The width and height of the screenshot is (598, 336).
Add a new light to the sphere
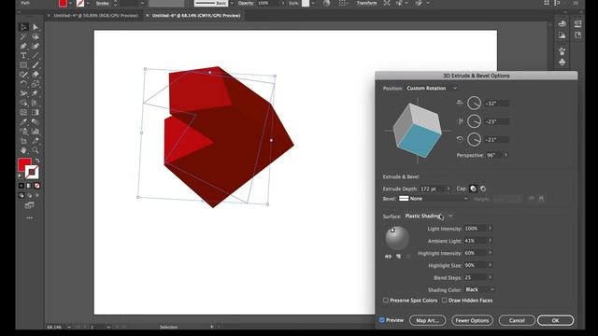tap(399, 257)
